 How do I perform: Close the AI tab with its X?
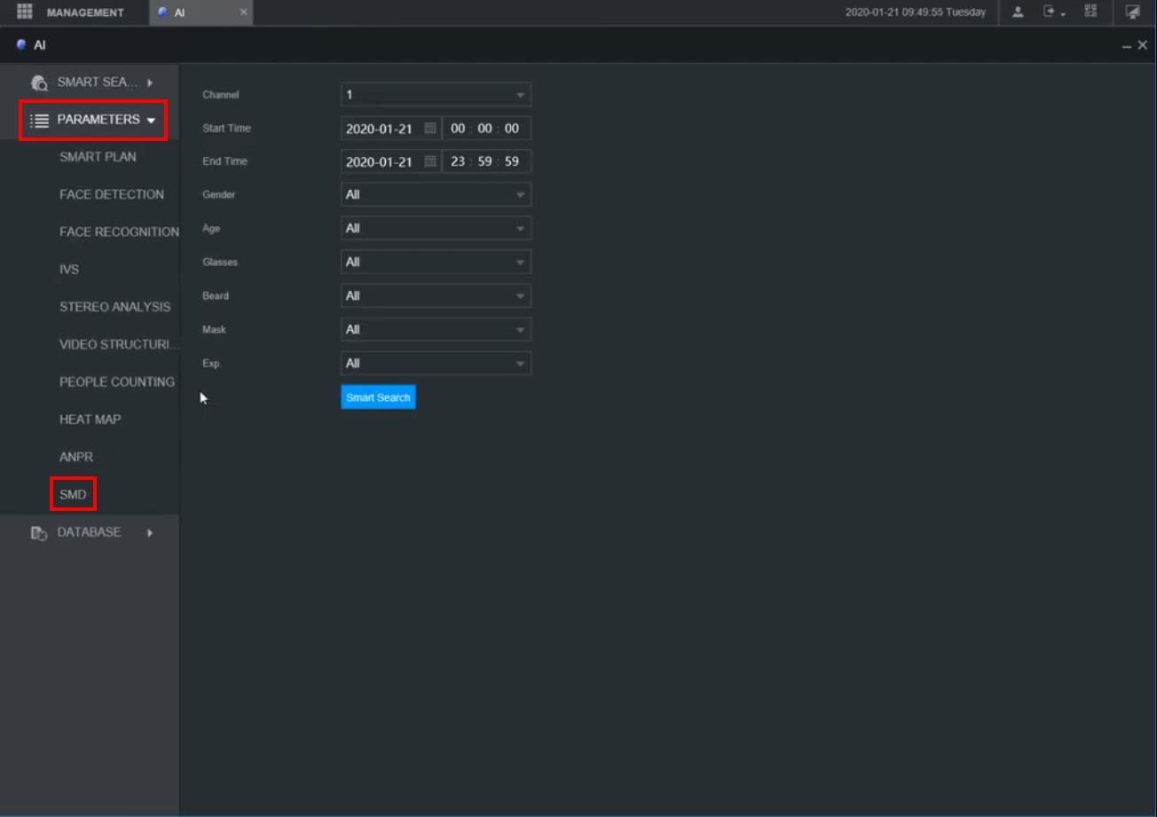point(244,12)
